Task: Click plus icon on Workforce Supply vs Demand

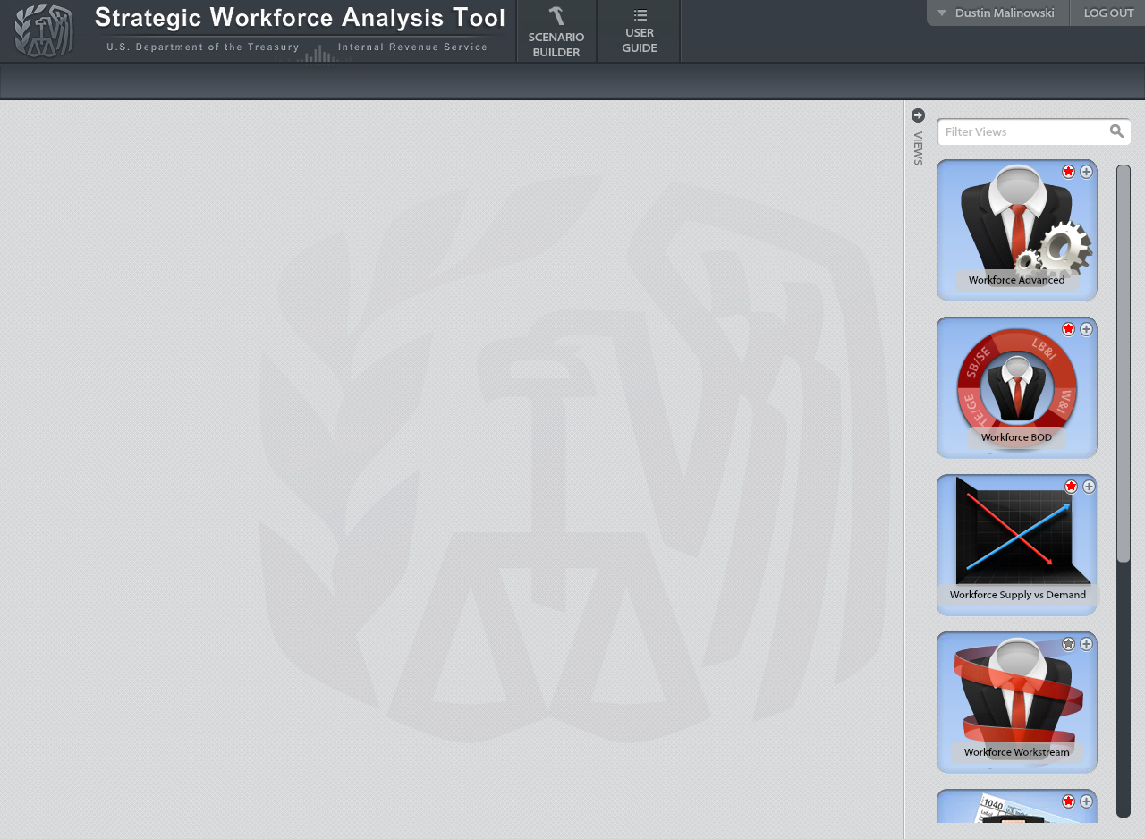Action: tap(1089, 487)
